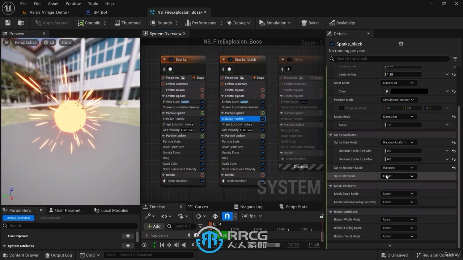Add a module to Sparks Particle Spawn
The image size is (463, 260).
pos(202,113)
